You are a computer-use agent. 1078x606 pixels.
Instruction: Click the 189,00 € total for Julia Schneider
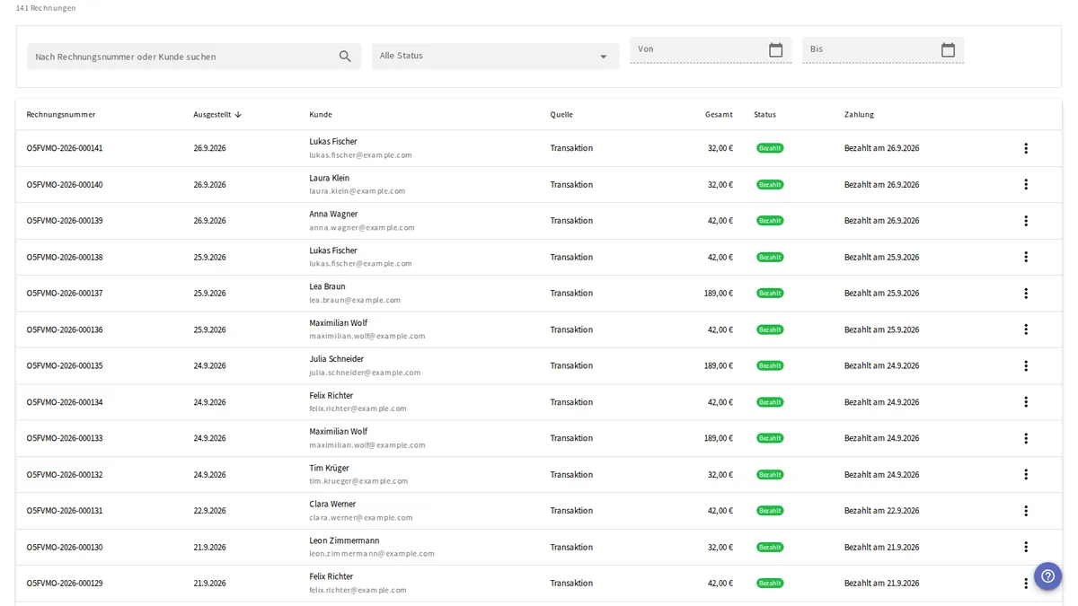click(719, 366)
